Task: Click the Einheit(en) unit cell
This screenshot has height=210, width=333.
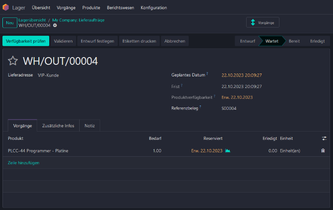Action: 290,151
